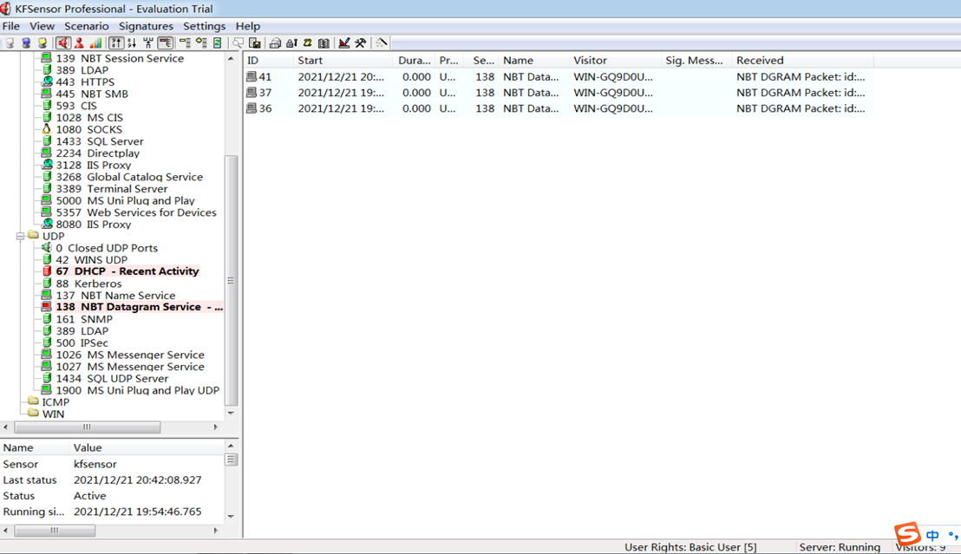Screen dimensions: 961x554
Task: Click tree panel scroll down arrow
Action: point(231,413)
